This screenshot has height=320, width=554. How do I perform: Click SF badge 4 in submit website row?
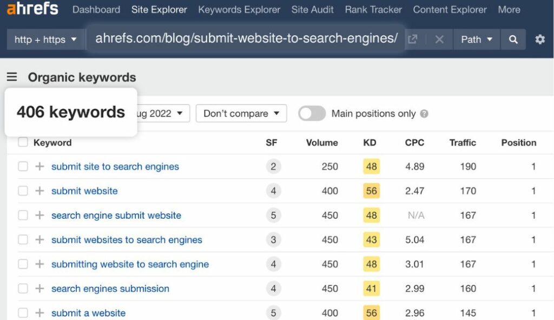pos(273,191)
